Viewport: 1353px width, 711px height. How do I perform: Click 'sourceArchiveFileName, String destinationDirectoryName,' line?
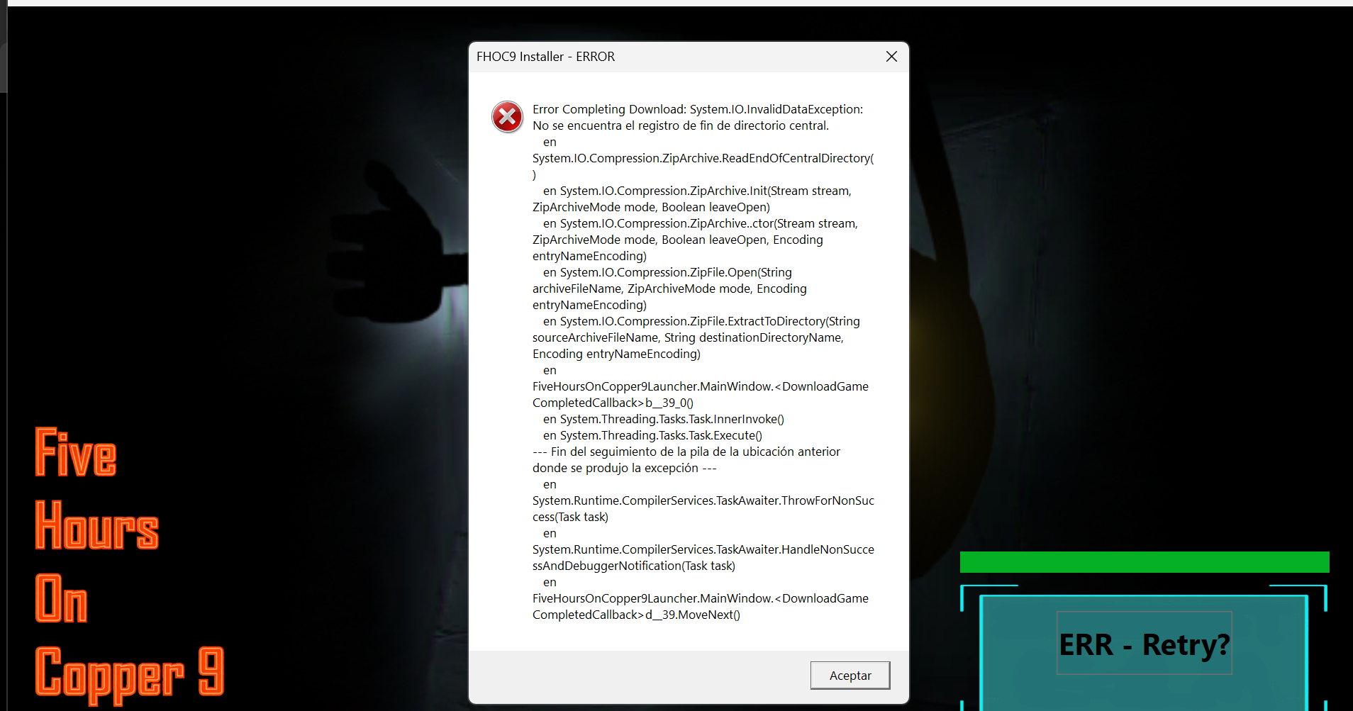[x=688, y=337]
